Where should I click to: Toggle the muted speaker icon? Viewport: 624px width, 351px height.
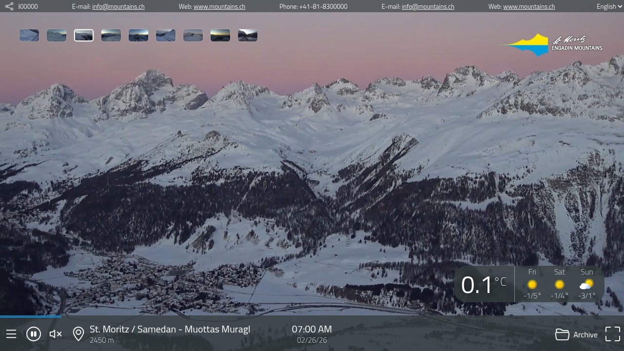pos(56,334)
